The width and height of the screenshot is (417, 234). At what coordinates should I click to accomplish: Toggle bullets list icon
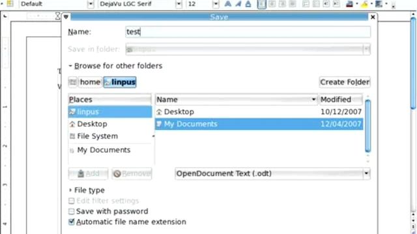[x=316, y=4]
